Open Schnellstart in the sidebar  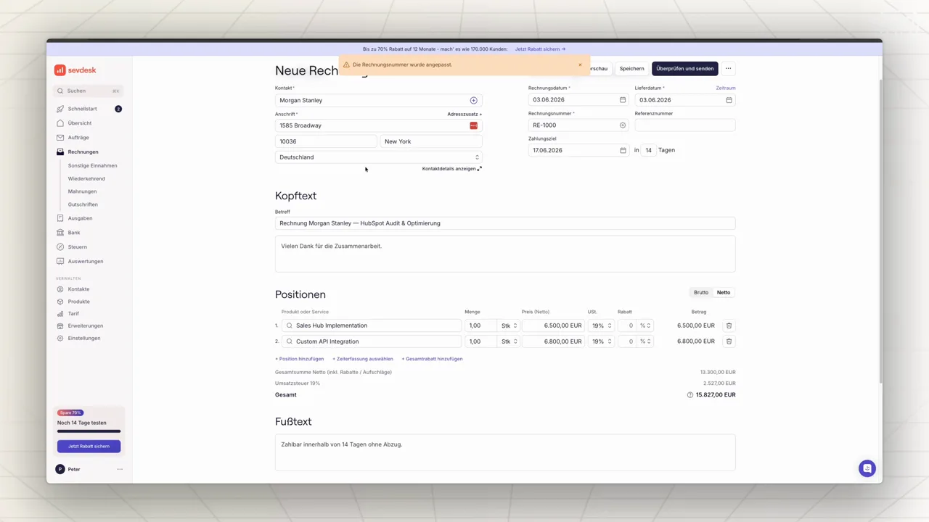point(82,109)
